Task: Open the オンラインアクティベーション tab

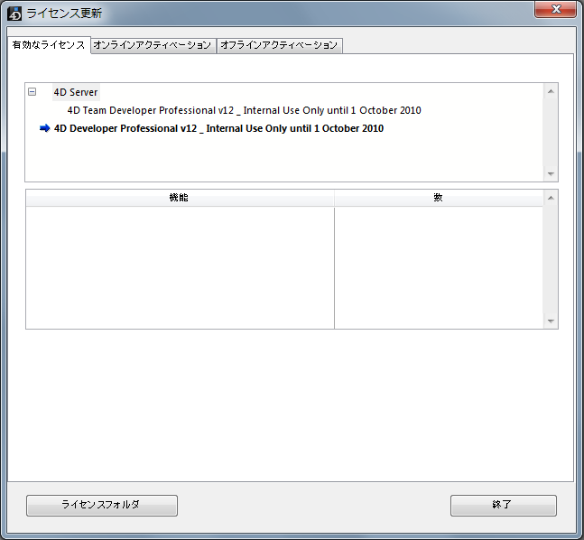Action: click(153, 45)
